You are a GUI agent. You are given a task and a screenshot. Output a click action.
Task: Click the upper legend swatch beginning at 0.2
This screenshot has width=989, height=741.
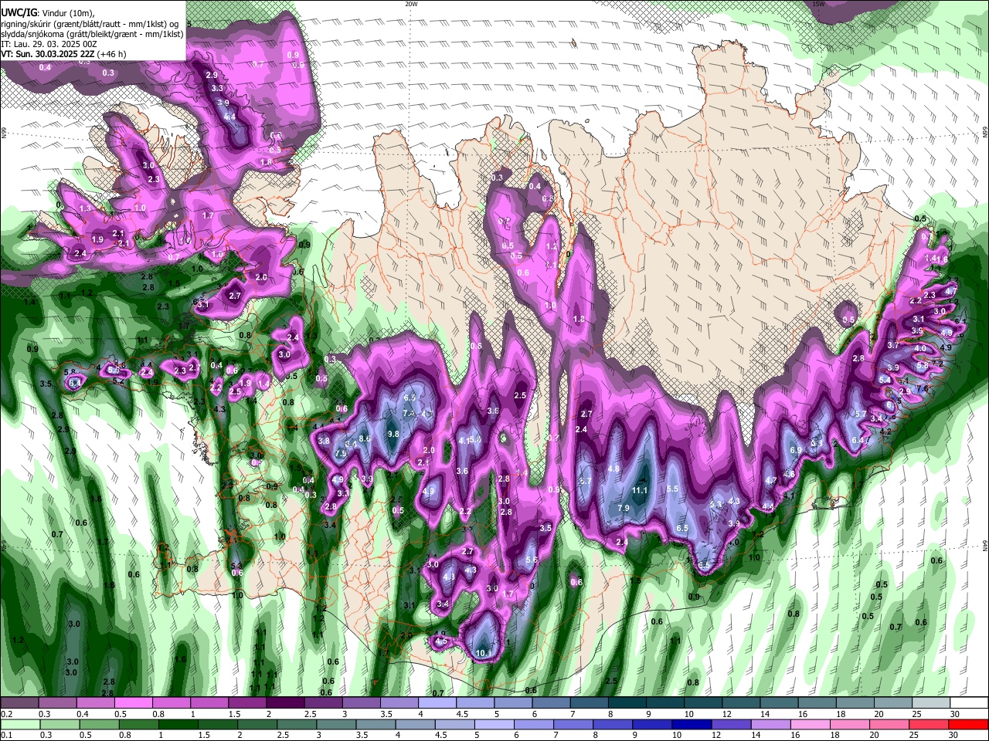point(19,703)
